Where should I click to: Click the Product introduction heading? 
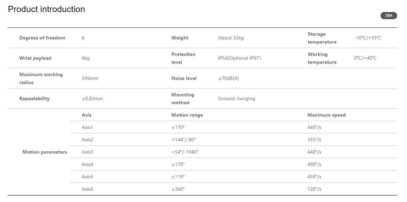[46, 9]
